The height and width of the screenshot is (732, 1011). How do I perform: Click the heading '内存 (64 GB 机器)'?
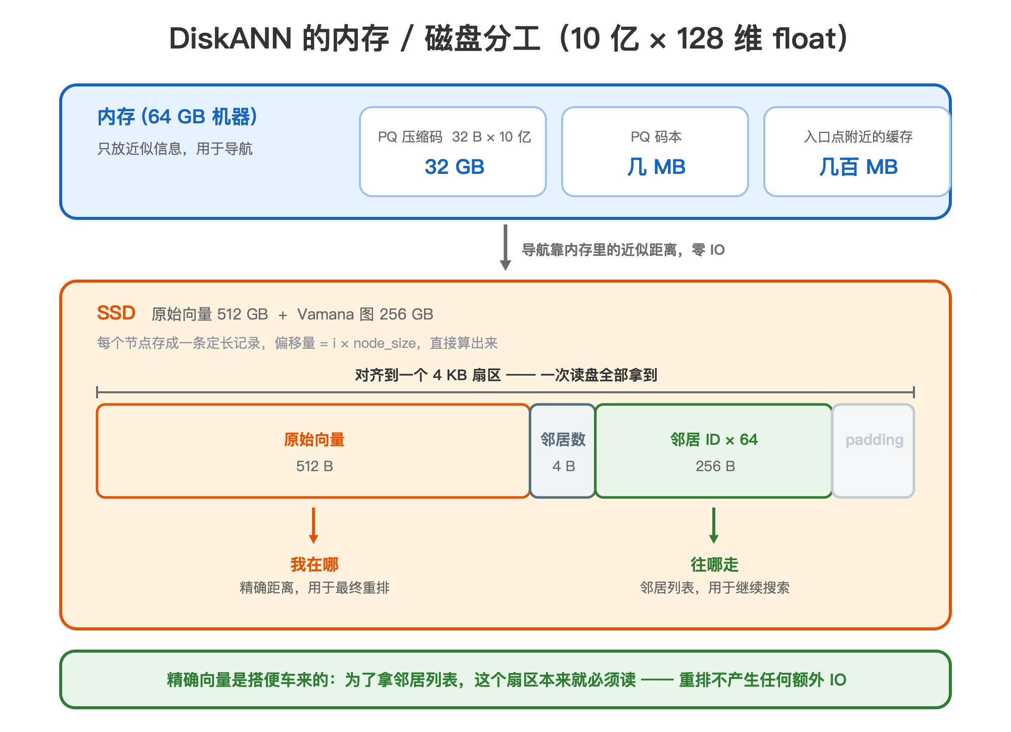click(x=177, y=117)
